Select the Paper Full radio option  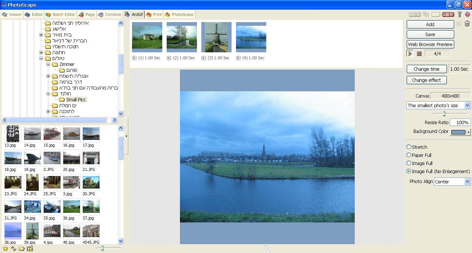click(409, 155)
